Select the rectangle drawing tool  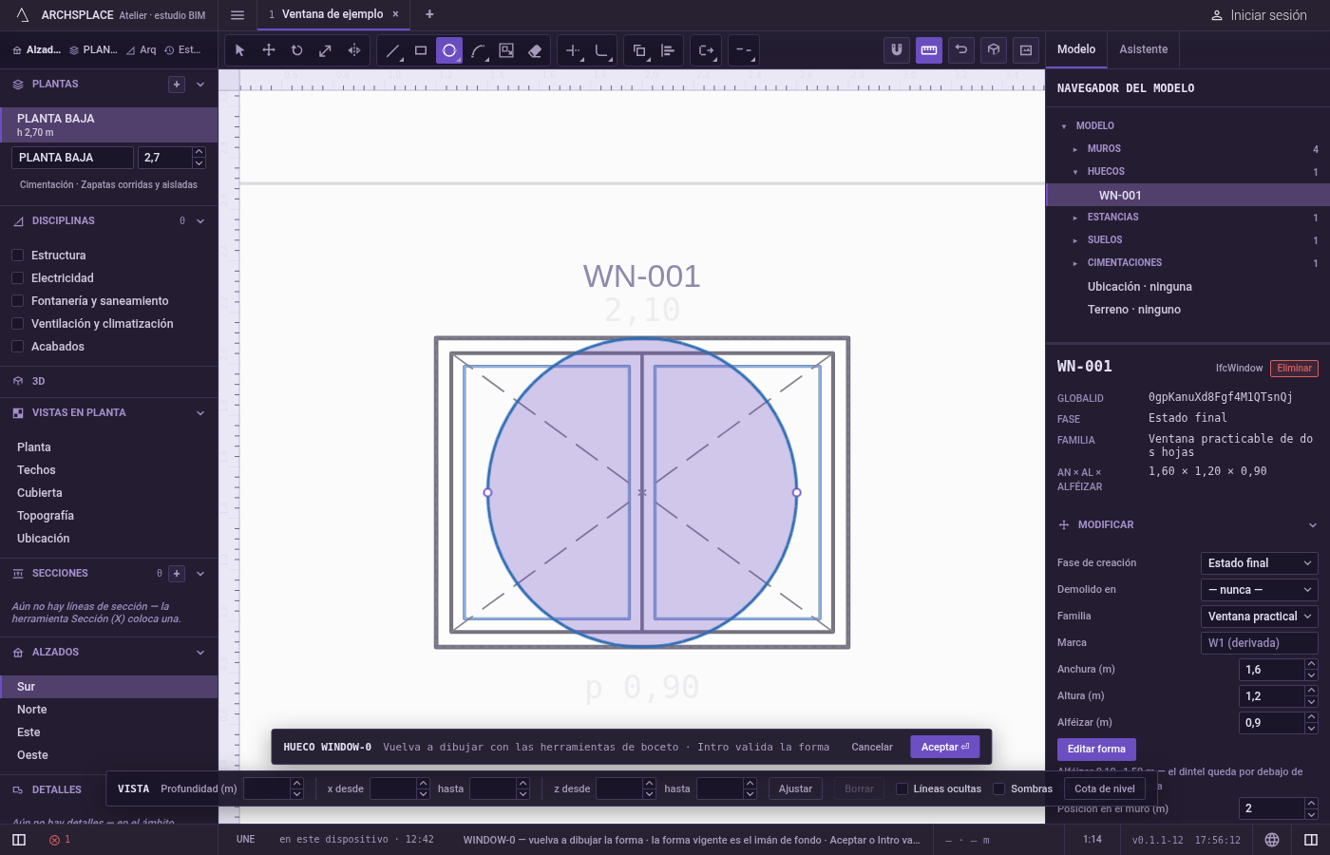coord(421,50)
